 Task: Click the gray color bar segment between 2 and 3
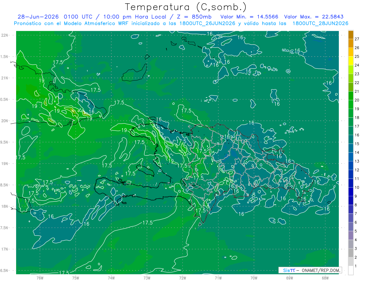(x=351, y=253)
